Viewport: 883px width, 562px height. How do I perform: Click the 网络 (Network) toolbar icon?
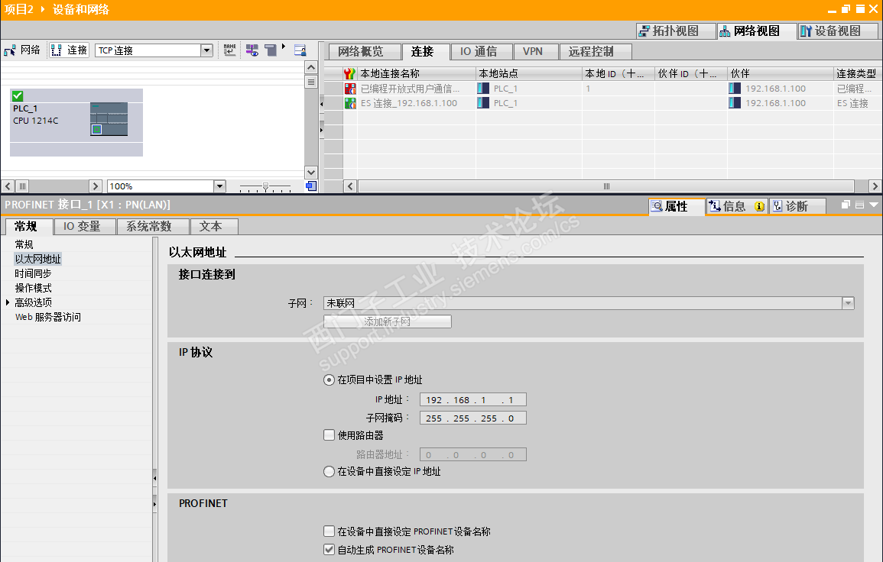click(22, 50)
